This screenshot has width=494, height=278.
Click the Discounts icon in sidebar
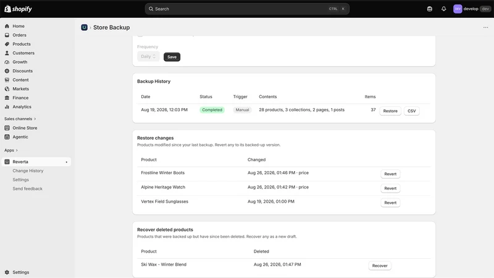point(7,71)
